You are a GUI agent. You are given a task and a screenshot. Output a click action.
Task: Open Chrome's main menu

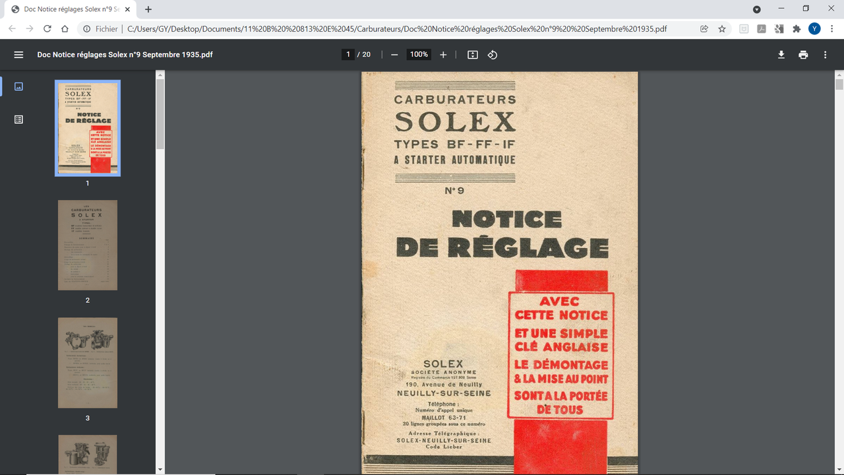click(832, 29)
